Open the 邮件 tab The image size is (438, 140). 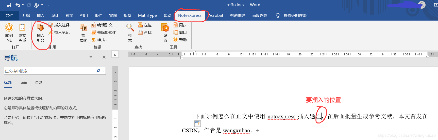point(98,15)
